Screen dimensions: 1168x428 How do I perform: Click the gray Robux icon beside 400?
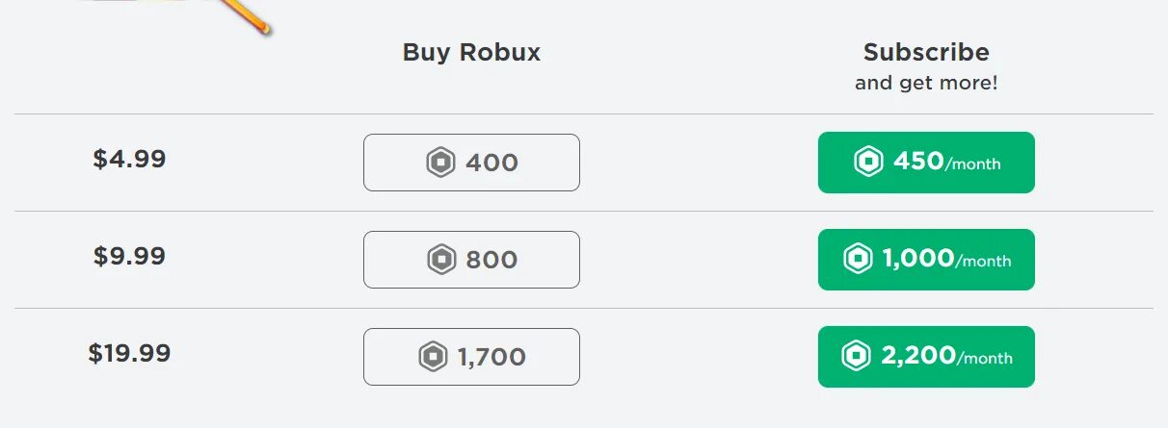pos(440,163)
